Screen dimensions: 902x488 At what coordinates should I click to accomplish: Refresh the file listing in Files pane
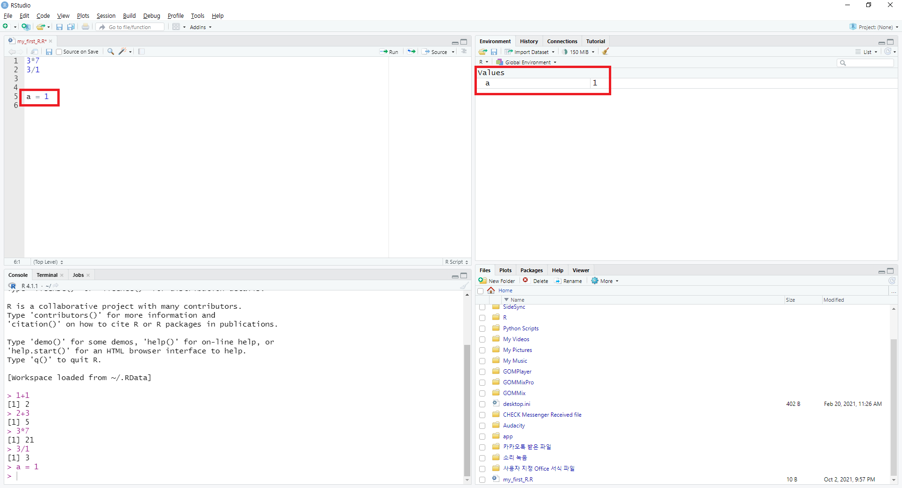click(x=892, y=281)
